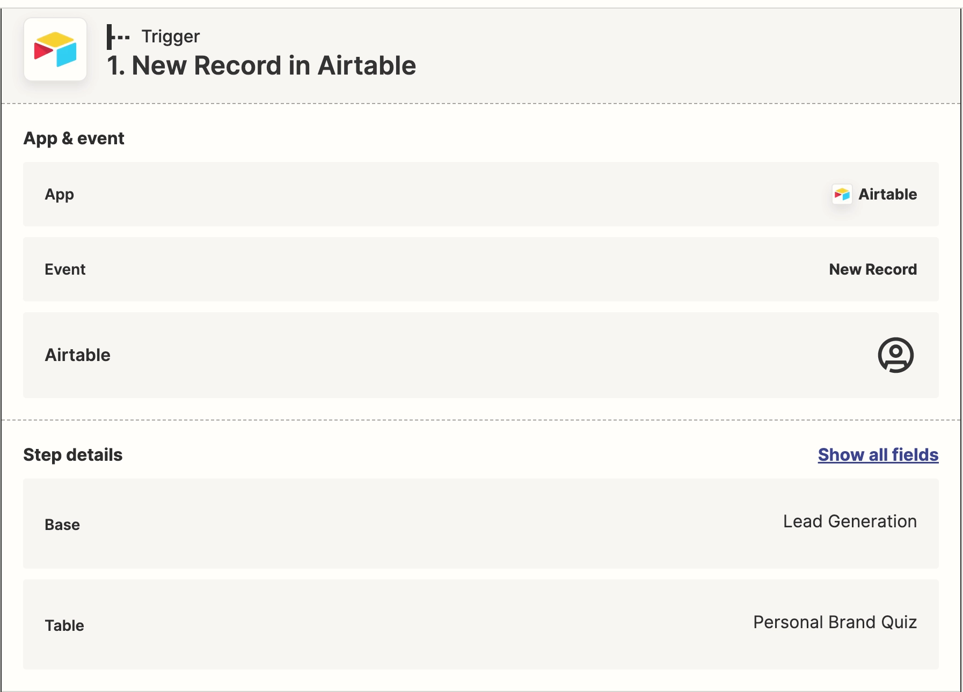This screenshot has height=692, width=963.
Task: Select the "Personal Brand Quiz" table value
Action: (835, 622)
